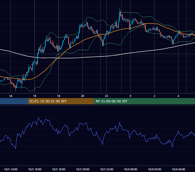Click the 10/3 14:00 date label

pos(11,169)
